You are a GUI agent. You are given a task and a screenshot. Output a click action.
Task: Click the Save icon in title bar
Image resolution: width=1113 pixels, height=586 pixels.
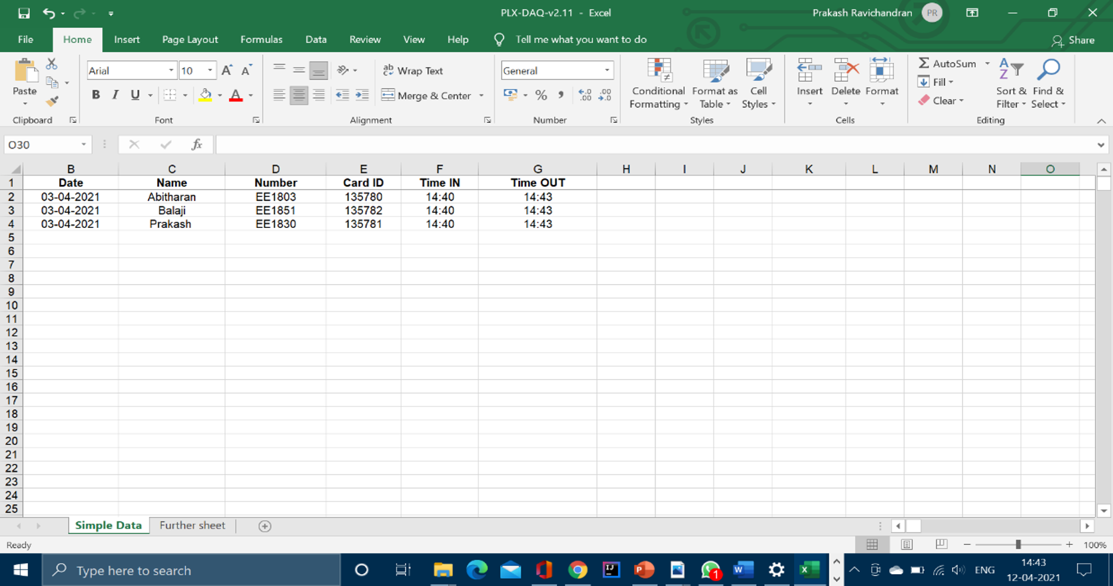pyautogui.click(x=24, y=13)
